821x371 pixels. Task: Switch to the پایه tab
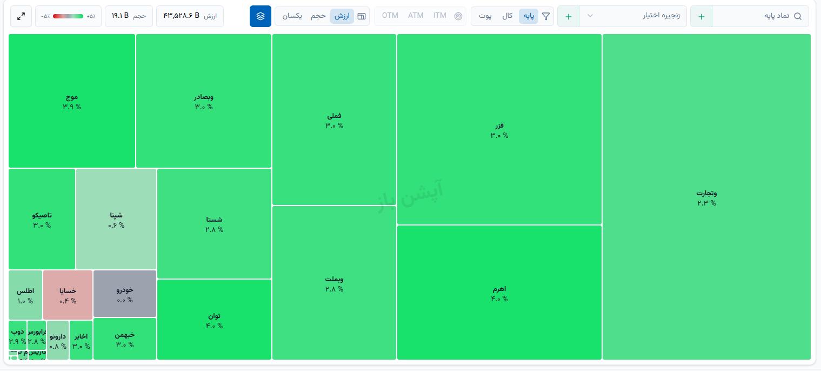tap(529, 16)
